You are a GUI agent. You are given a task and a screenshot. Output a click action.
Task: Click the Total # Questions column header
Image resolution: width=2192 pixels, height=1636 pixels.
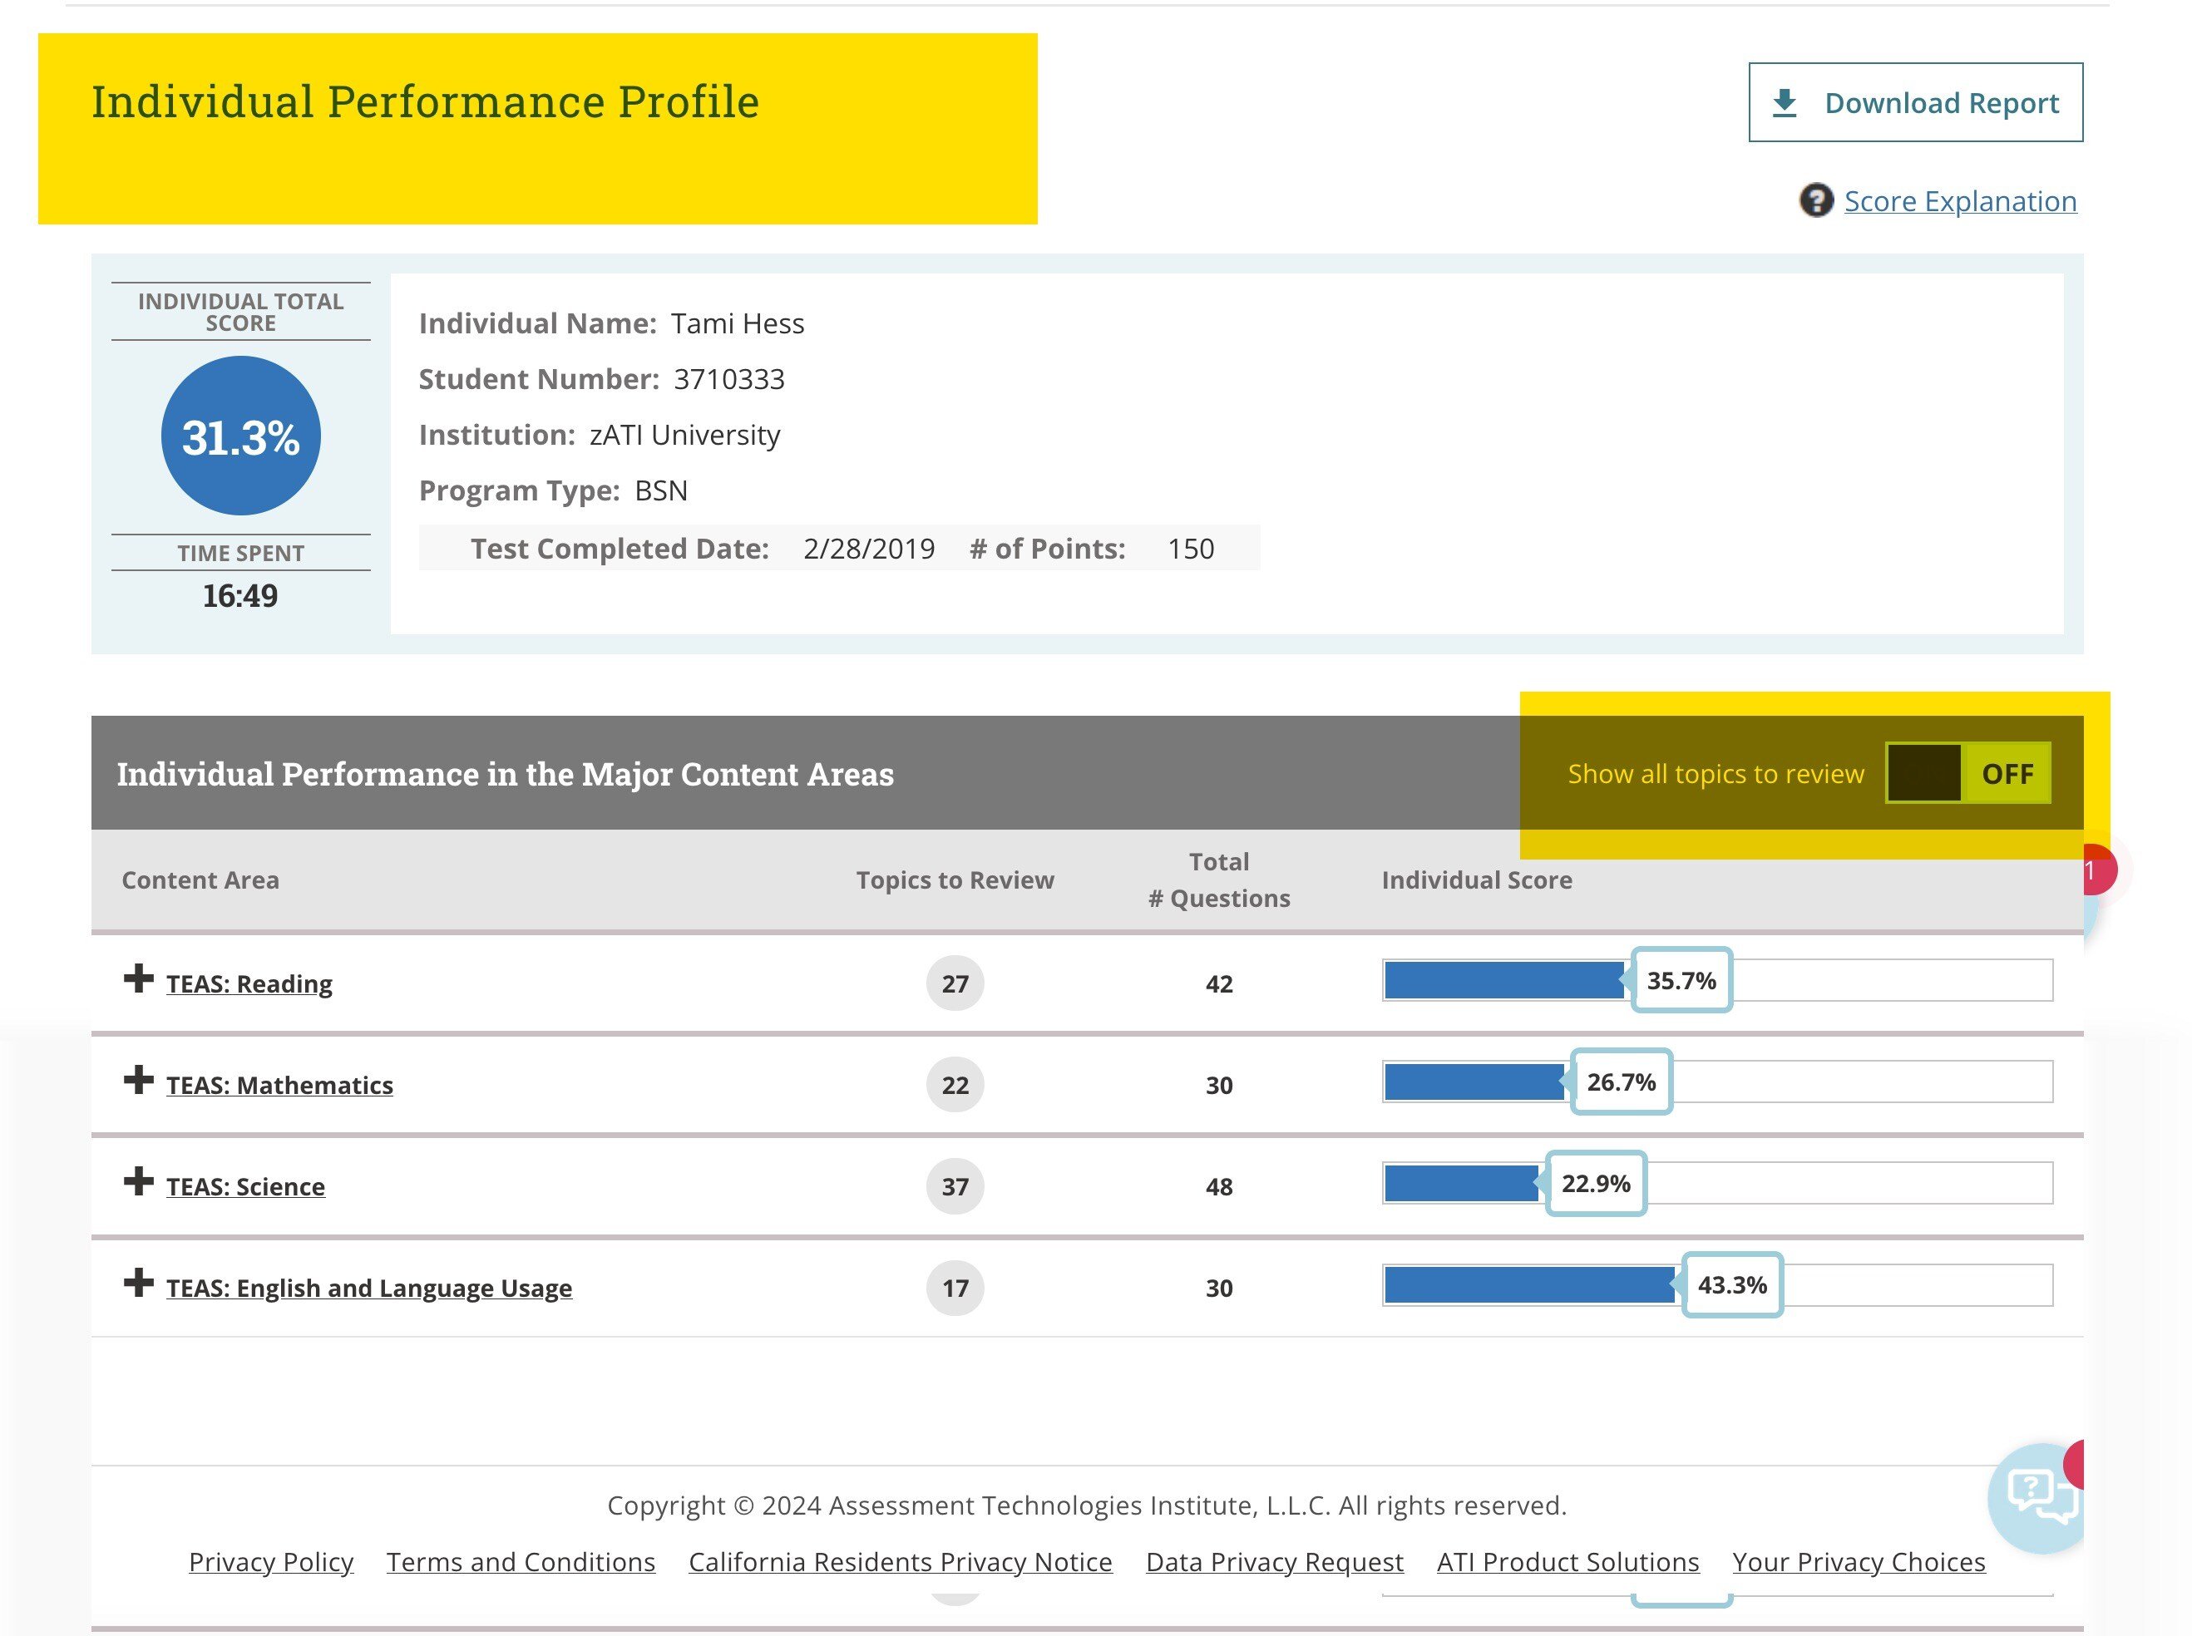pos(1219,880)
